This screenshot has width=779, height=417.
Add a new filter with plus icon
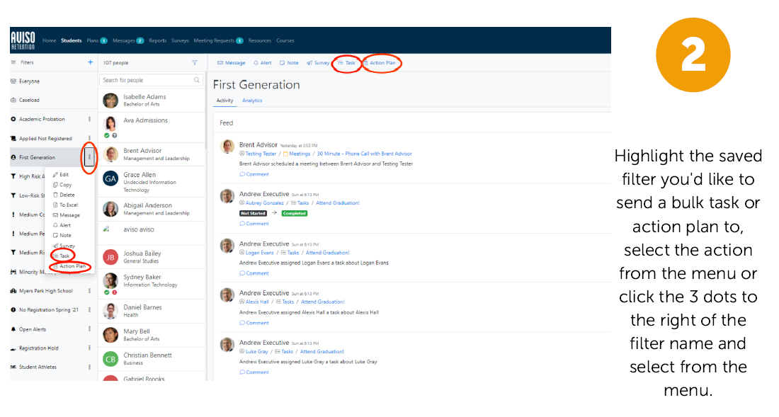[x=90, y=62]
